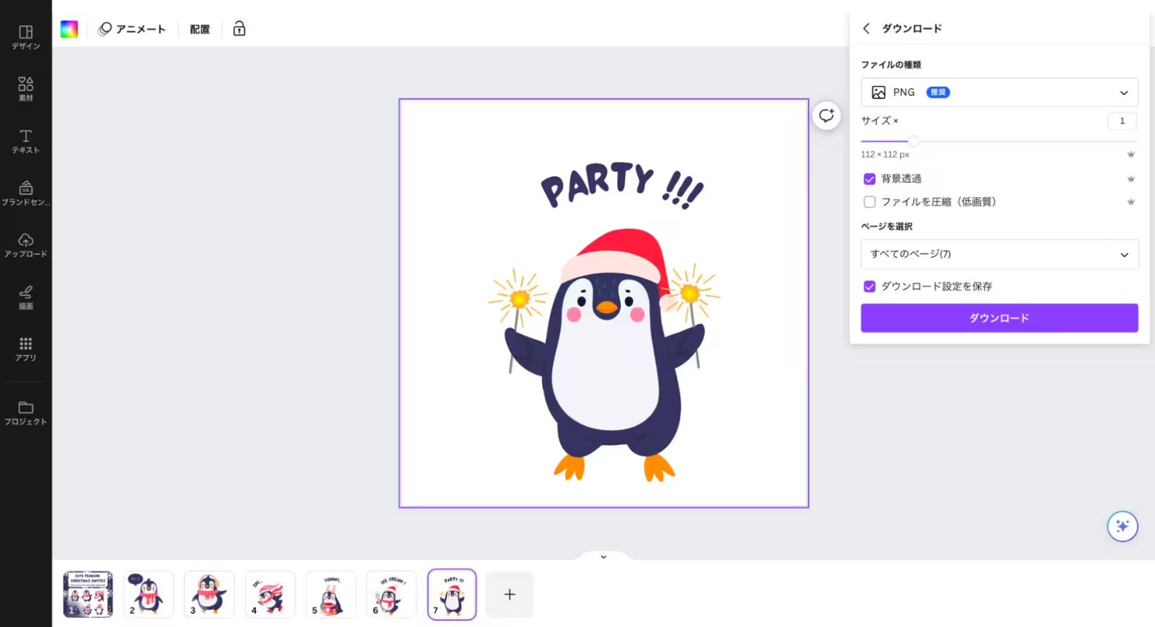
Task: Open the ブランドセンター panel
Action: (x=26, y=193)
